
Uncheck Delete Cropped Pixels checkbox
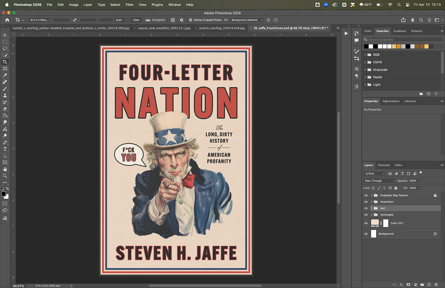(x=190, y=20)
